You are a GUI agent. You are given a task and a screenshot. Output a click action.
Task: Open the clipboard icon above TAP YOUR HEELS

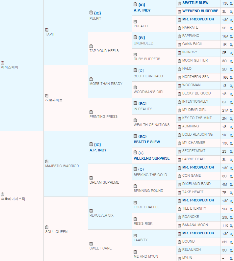click(x=91, y=46)
